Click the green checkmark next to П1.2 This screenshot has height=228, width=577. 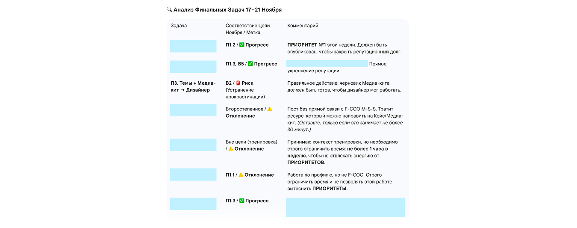pos(242,45)
